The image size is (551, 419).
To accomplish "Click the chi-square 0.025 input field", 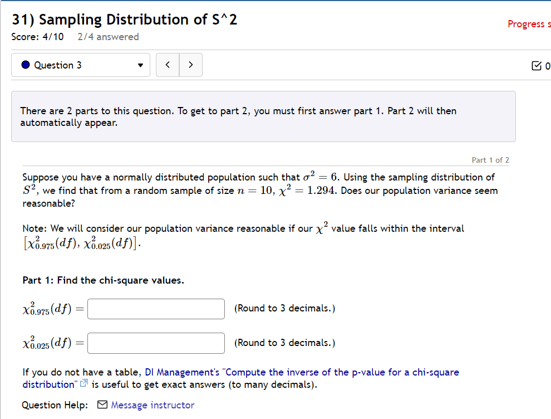I will tap(156, 343).
